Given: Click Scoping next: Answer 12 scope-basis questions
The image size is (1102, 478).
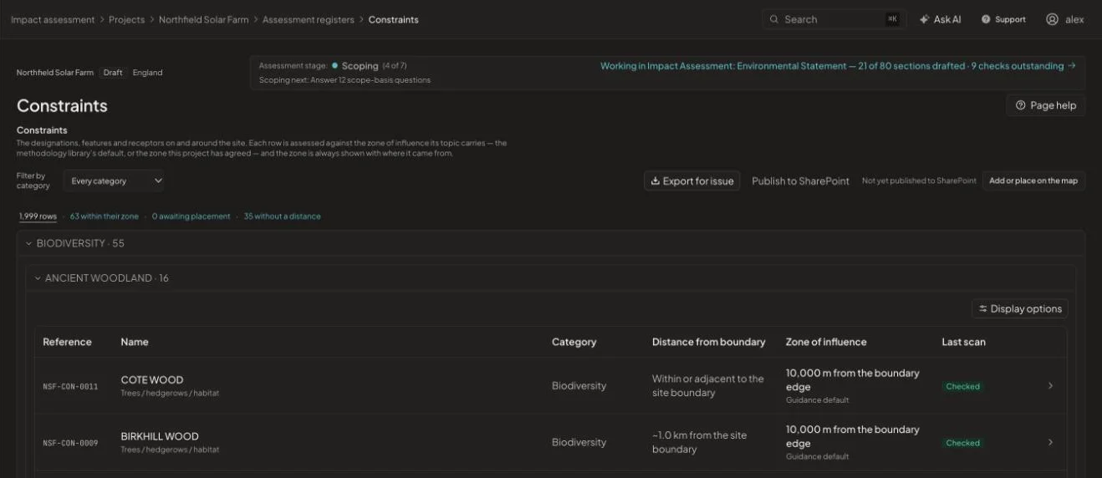Looking at the screenshot, I should pyautogui.click(x=344, y=80).
